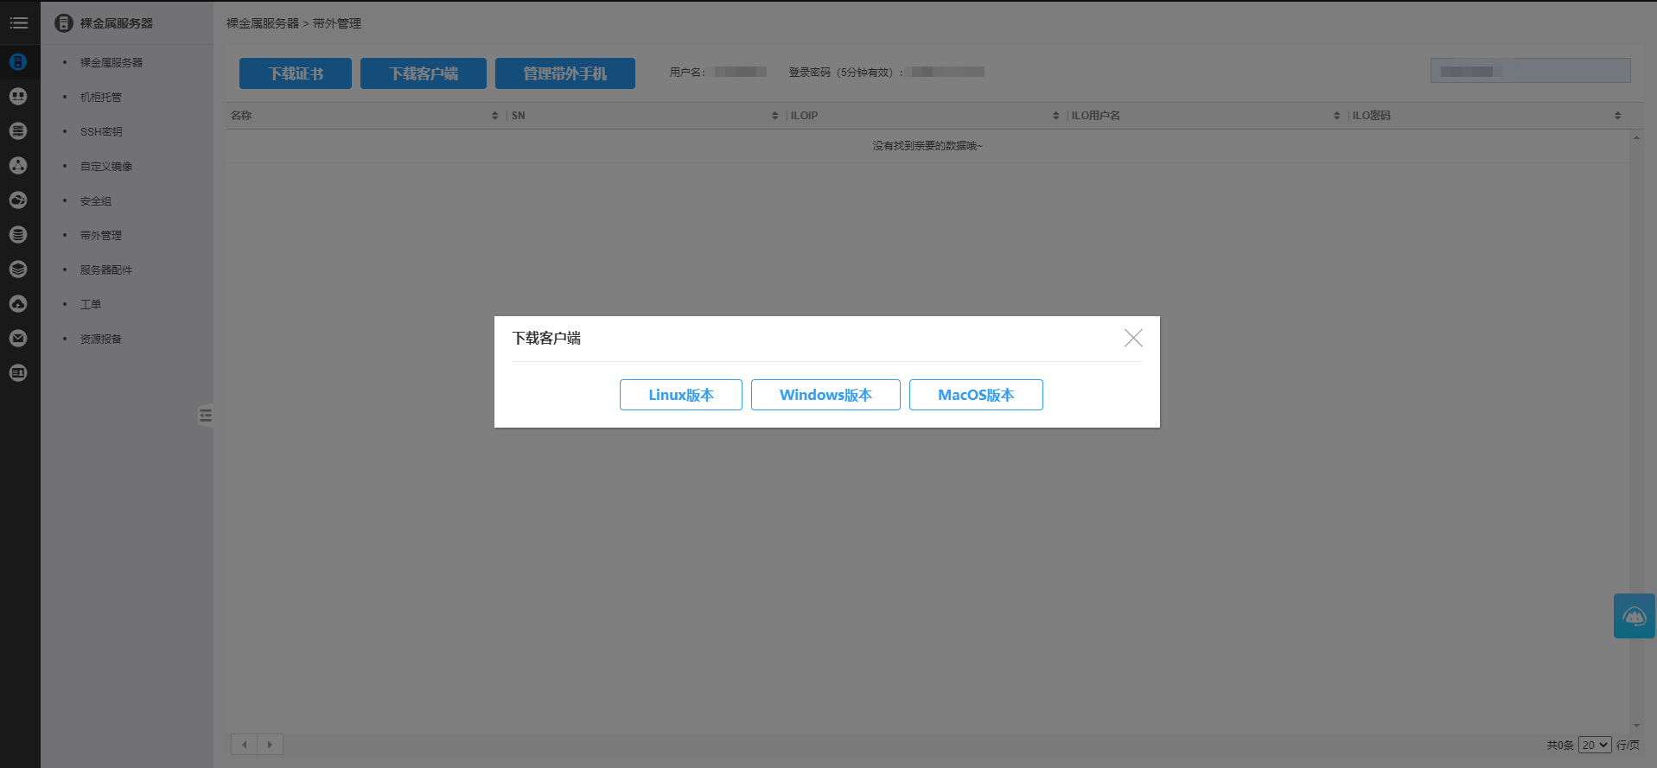Click the cloud upload sidebar icon
This screenshot has height=768, width=1657.
(x=18, y=304)
